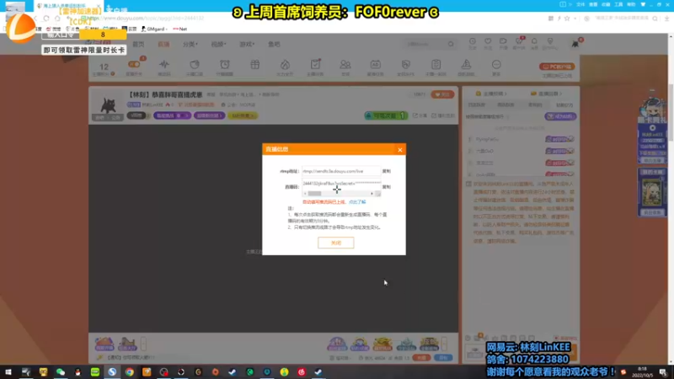Click the button in FlyingFatGu's row

(559, 139)
